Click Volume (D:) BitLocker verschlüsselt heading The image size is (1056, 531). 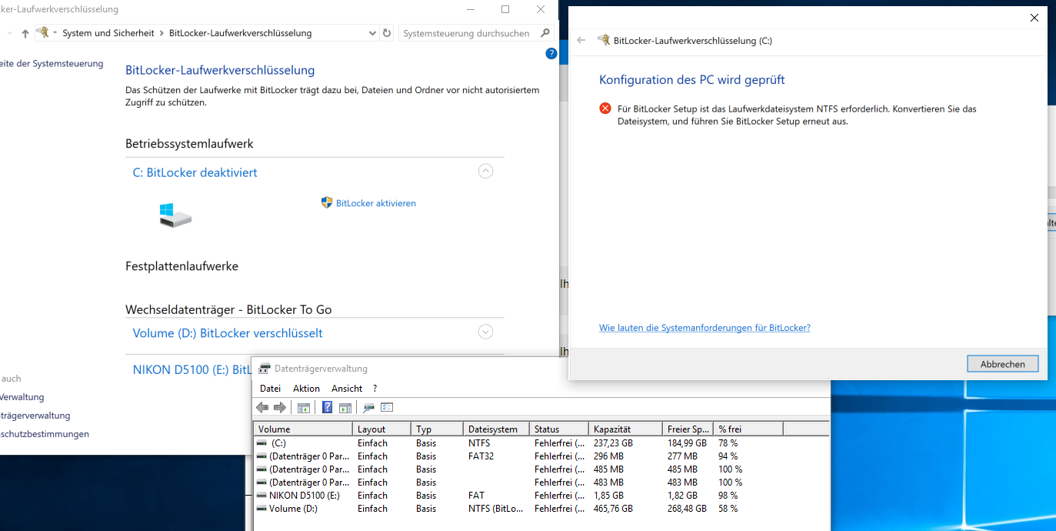[x=228, y=333]
